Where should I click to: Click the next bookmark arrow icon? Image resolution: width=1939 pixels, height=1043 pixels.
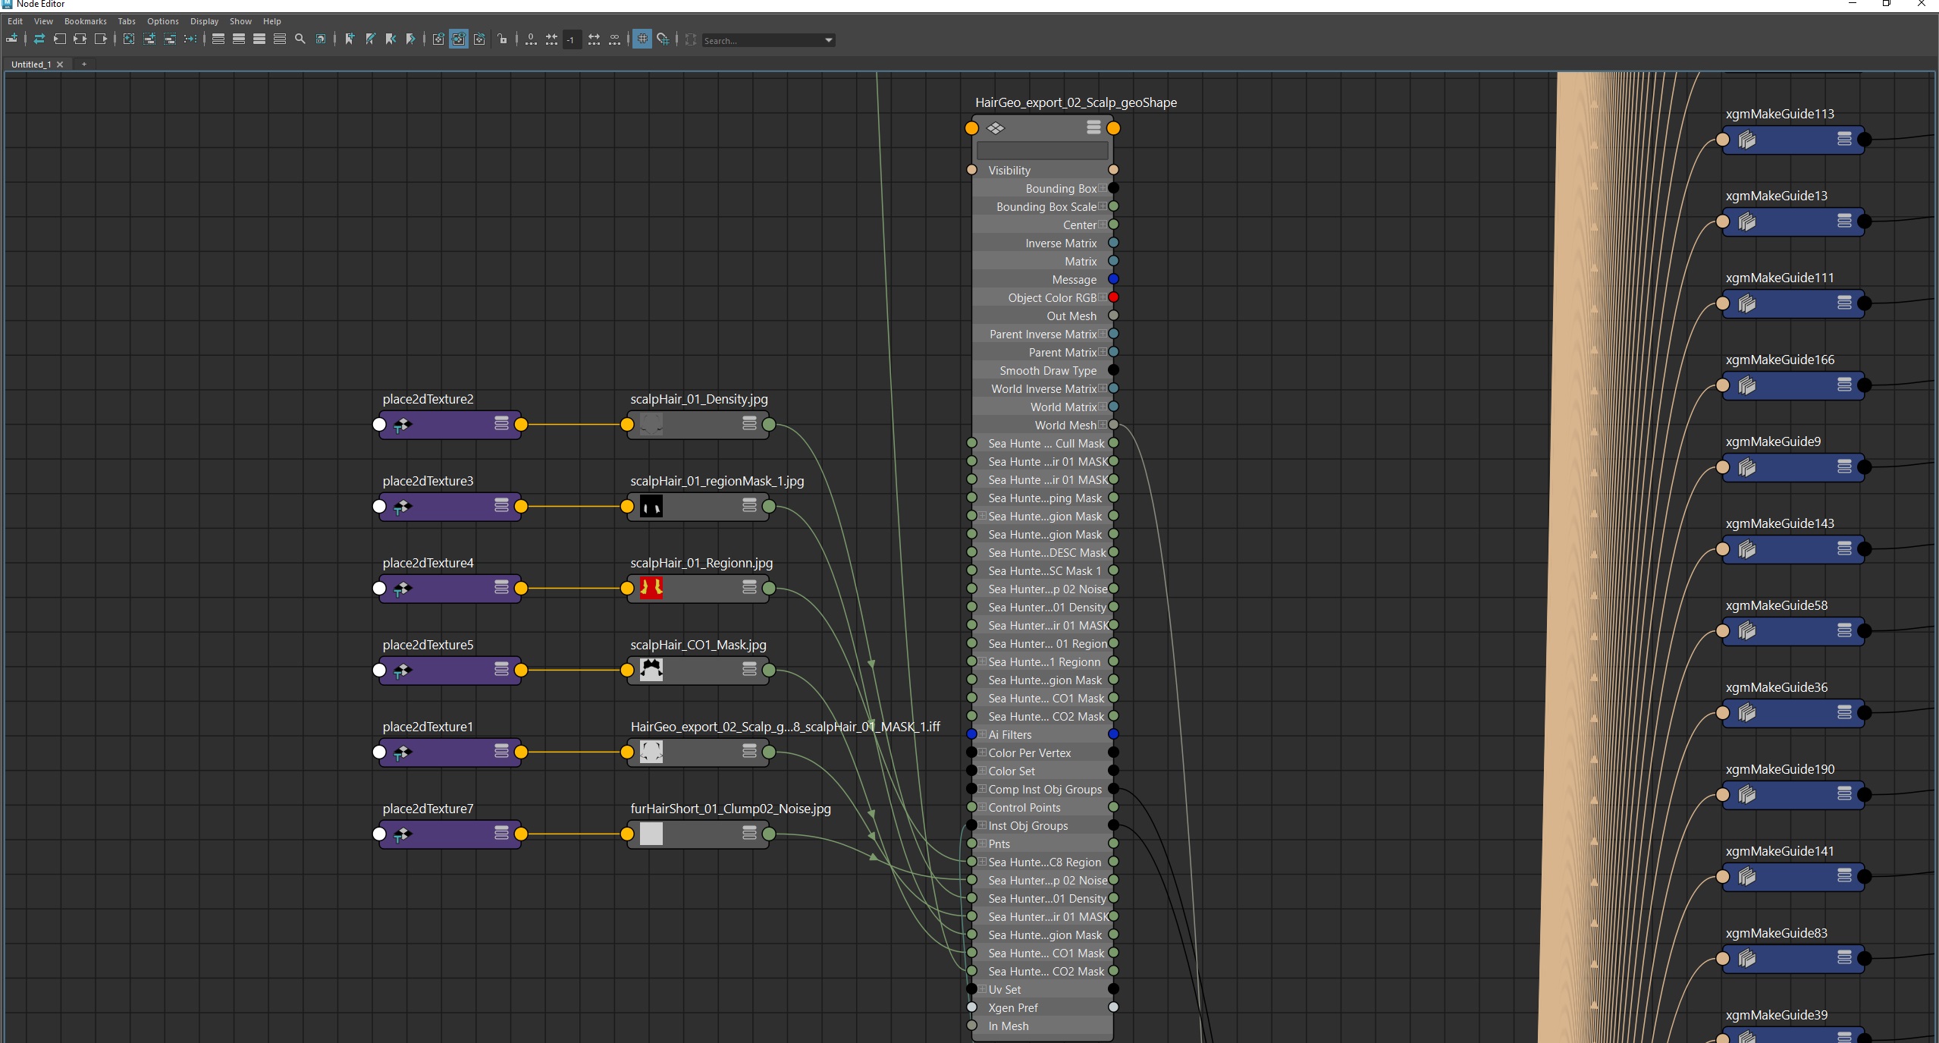tap(411, 39)
